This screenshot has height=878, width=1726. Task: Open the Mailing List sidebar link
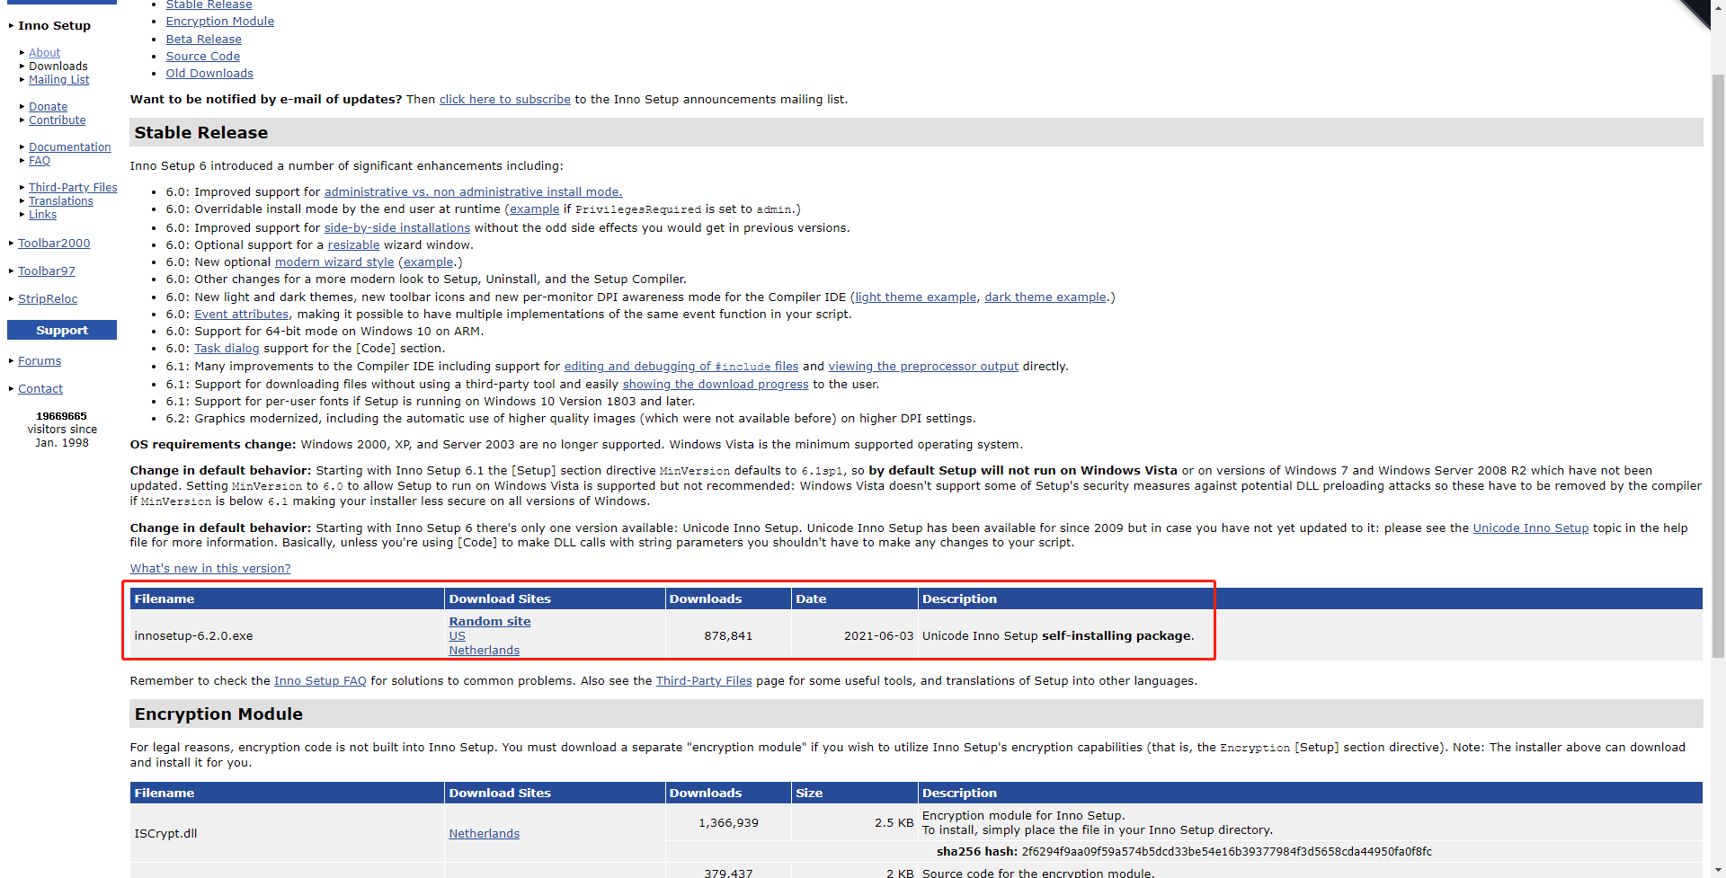tap(58, 80)
